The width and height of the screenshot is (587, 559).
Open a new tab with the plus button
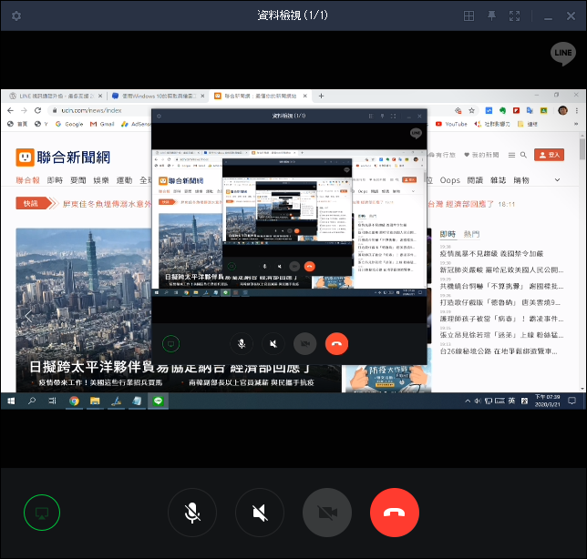(x=321, y=97)
